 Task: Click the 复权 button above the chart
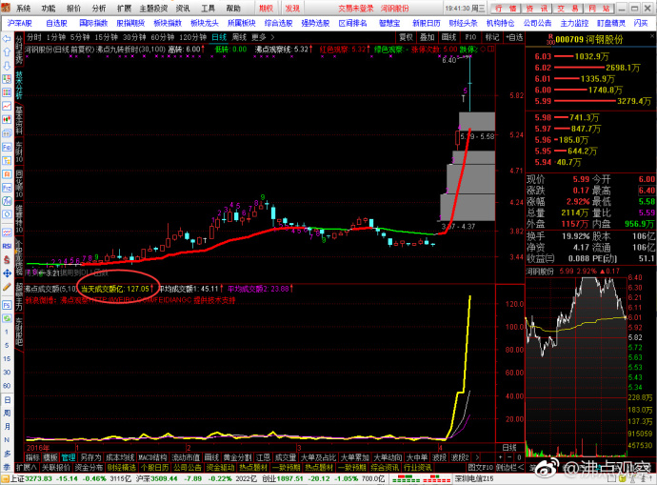tap(406, 37)
